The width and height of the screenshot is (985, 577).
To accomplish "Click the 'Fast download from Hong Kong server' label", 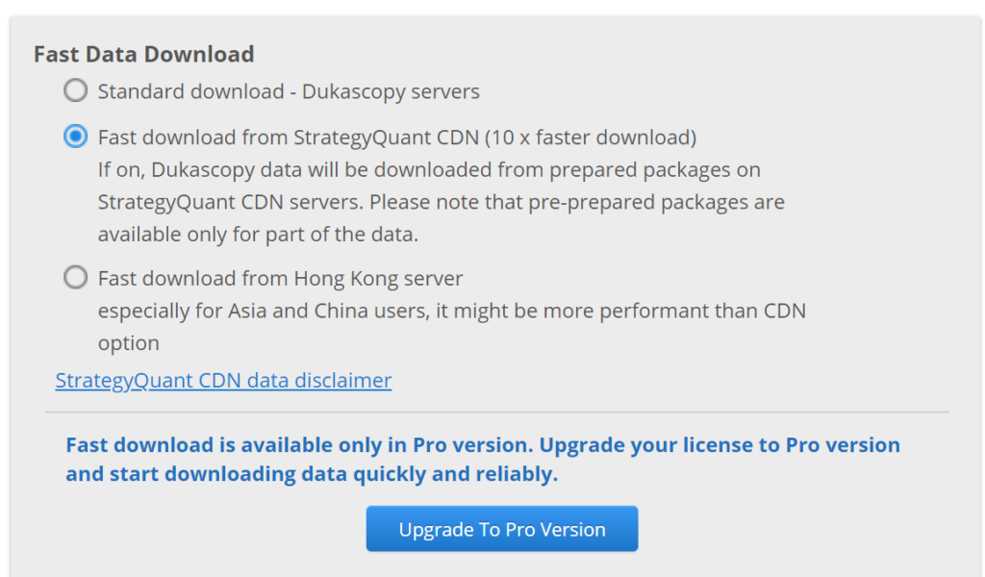I will coord(280,279).
